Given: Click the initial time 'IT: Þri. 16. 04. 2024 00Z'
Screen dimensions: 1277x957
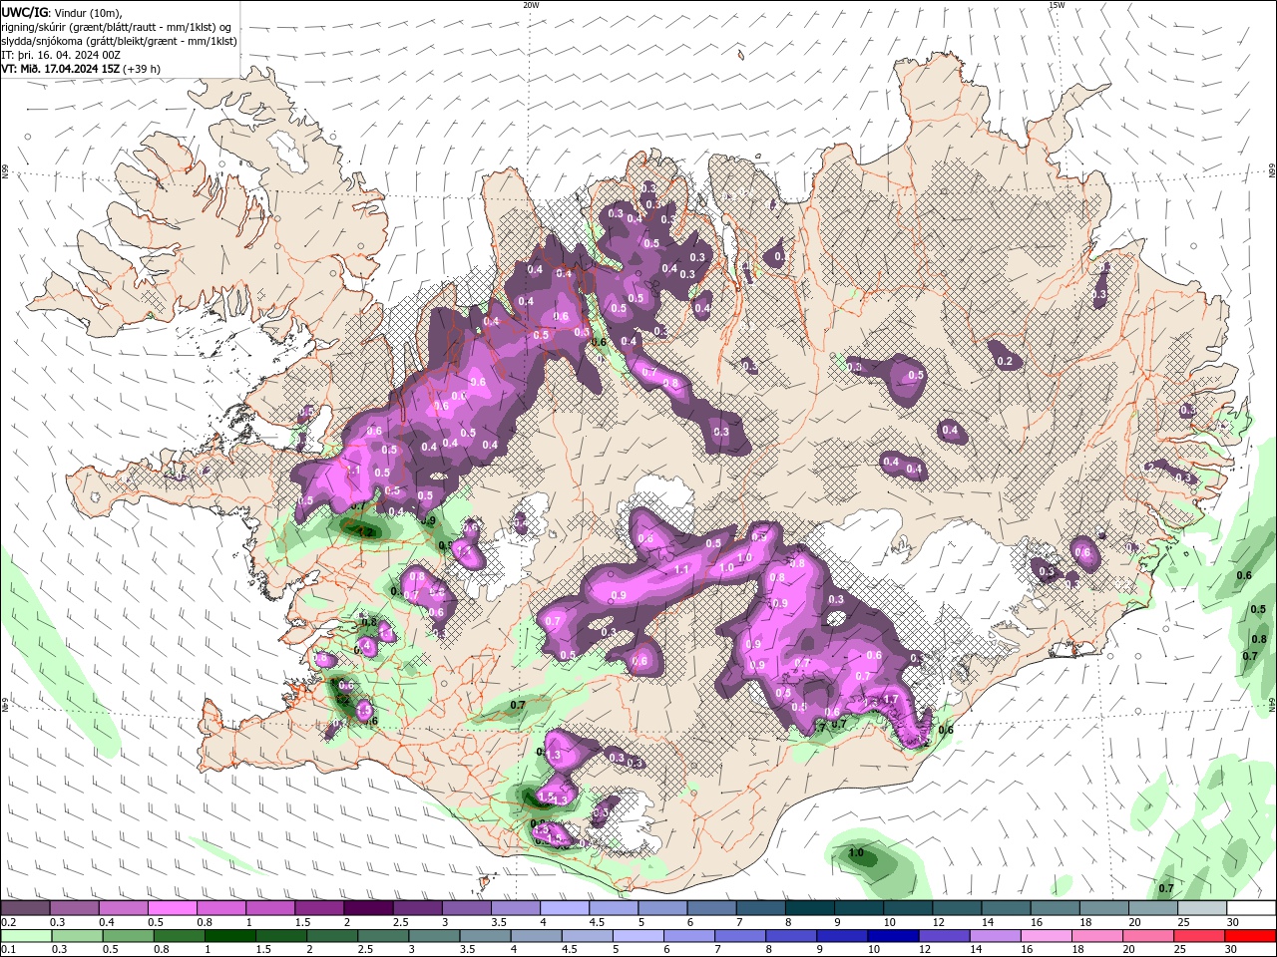Looking at the screenshot, I should click(61, 55).
